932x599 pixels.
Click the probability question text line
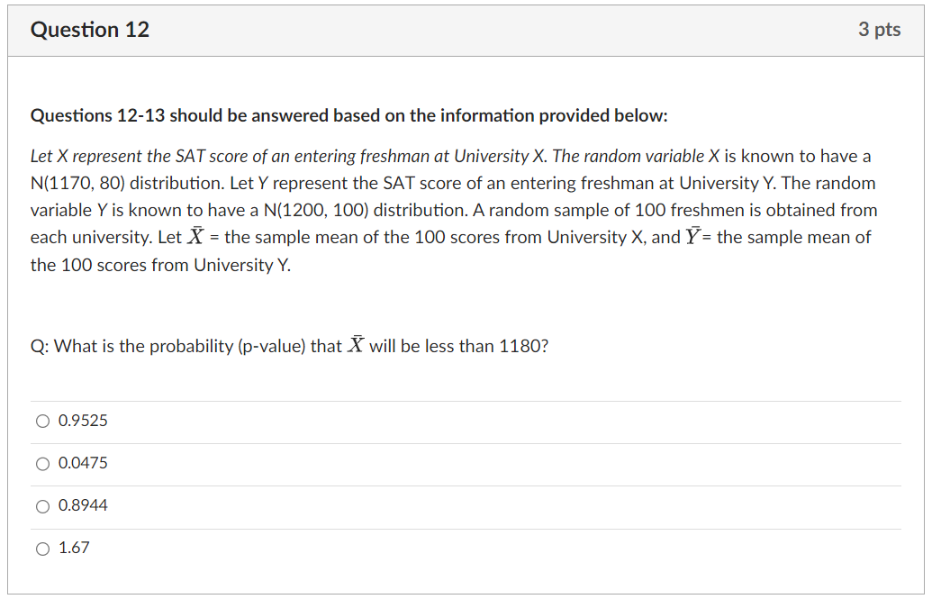click(290, 345)
